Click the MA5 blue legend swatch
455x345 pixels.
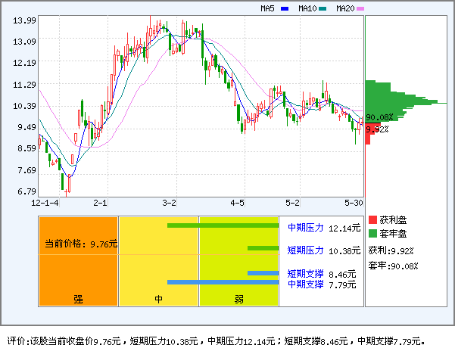pyautogui.click(x=285, y=8)
